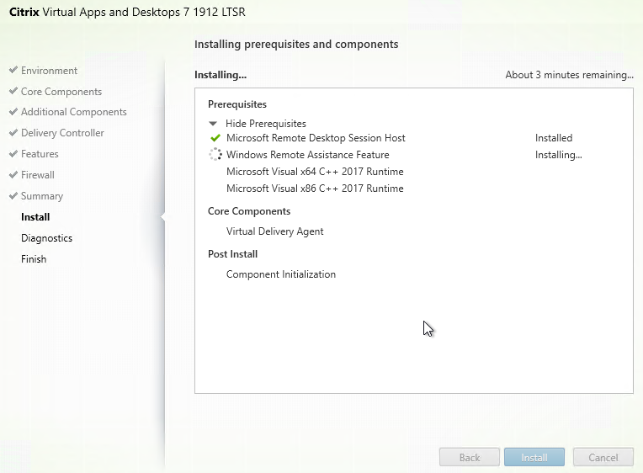This screenshot has width=643, height=473.
Task: Click the checkmark icon beside Delivery Controller step
Action: point(13,133)
